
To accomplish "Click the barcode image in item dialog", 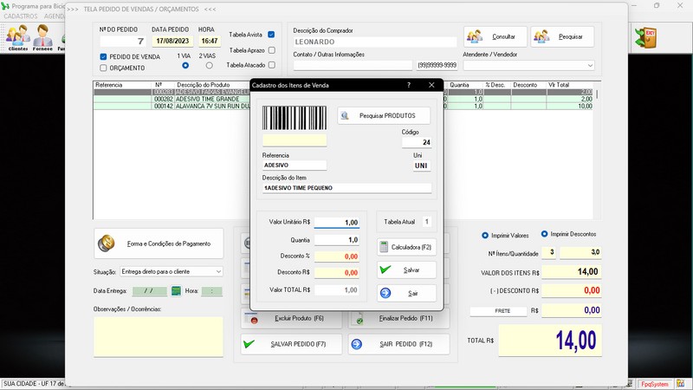I will coord(295,118).
